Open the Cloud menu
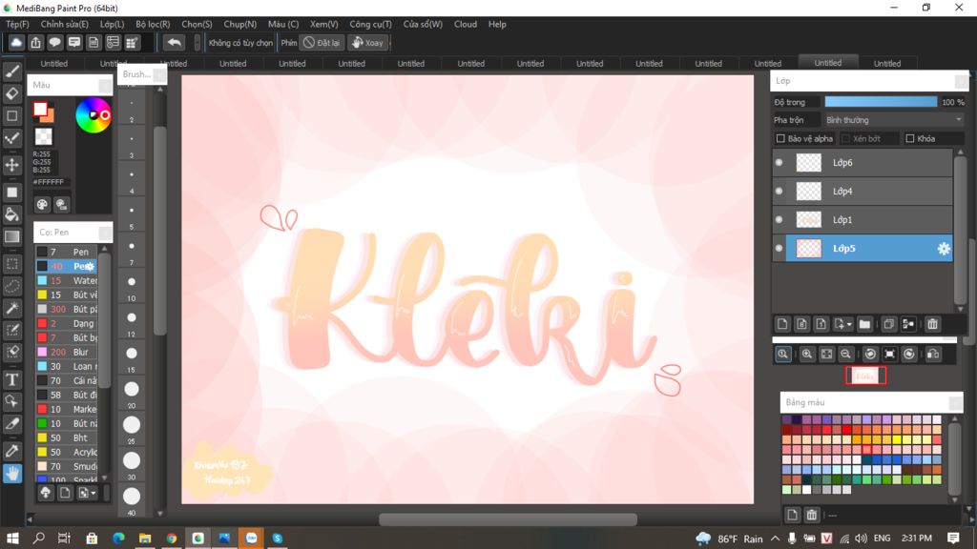 click(x=466, y=24)
